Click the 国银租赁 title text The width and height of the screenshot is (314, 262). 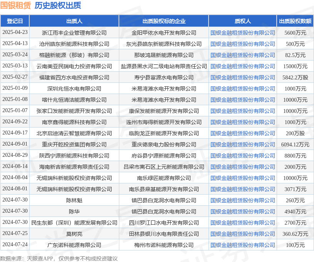15,5
